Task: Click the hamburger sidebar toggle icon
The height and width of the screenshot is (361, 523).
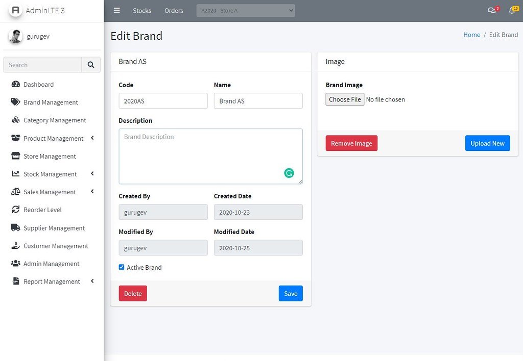Action: click(117, 11)
